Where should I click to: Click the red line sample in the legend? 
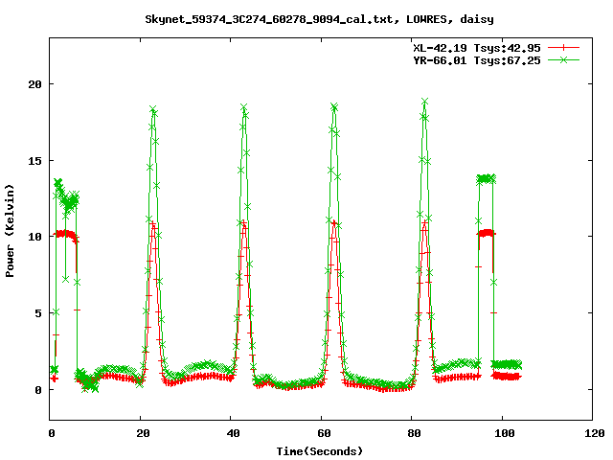pos(563,48)
